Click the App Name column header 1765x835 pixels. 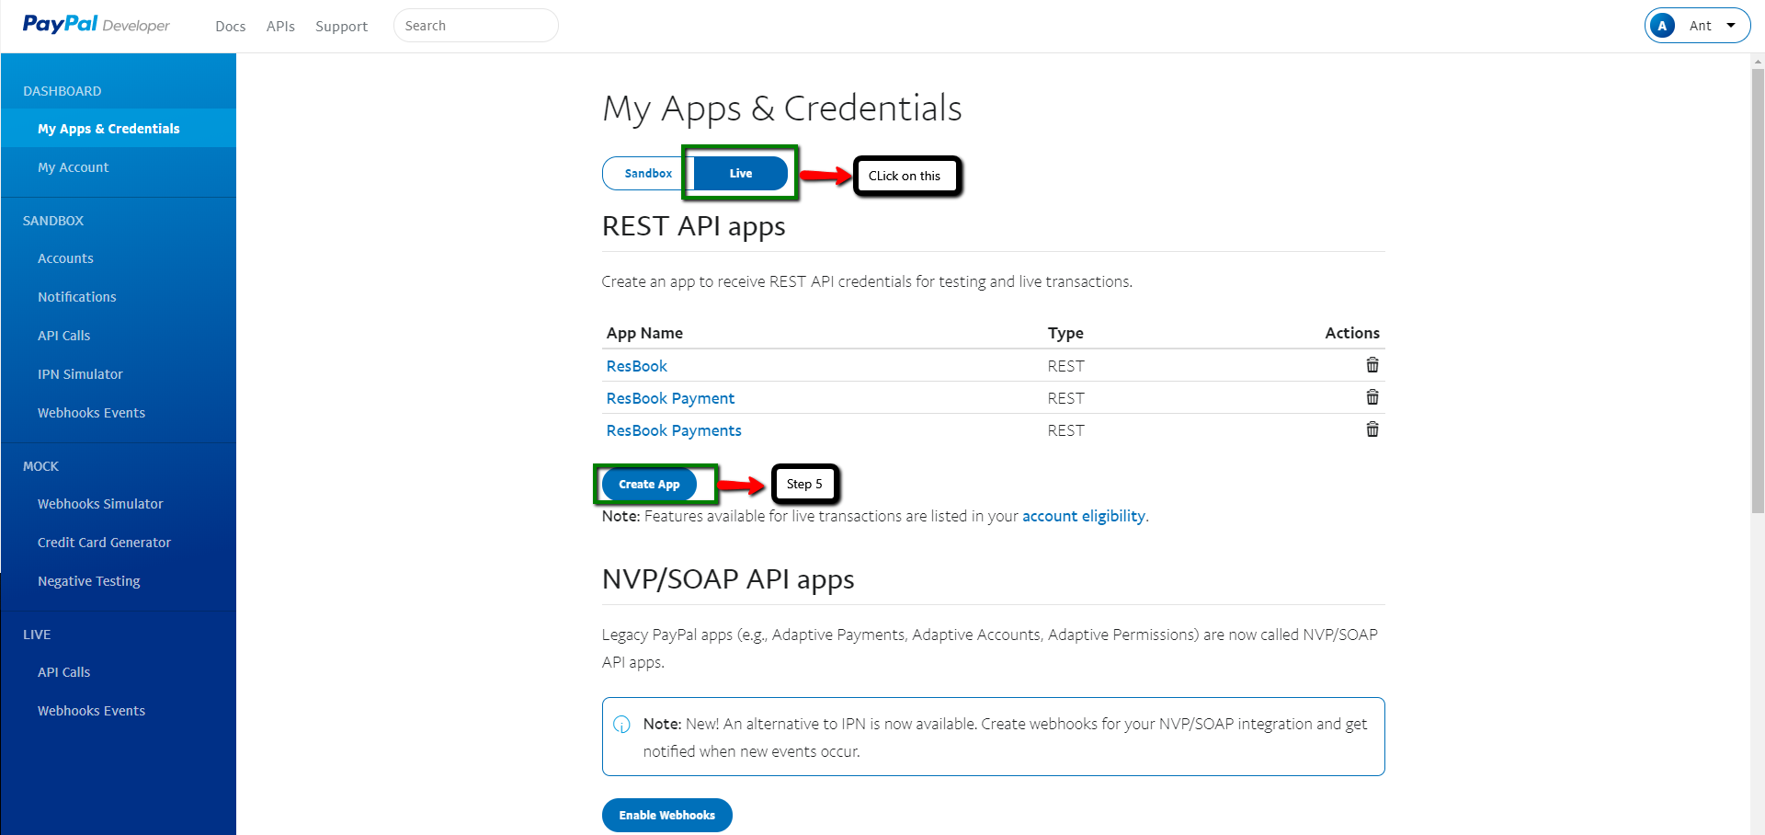pos(644,333)
